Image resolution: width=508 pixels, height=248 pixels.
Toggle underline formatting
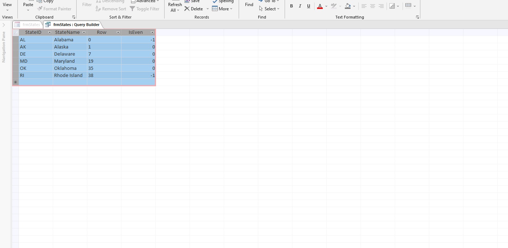309,6
